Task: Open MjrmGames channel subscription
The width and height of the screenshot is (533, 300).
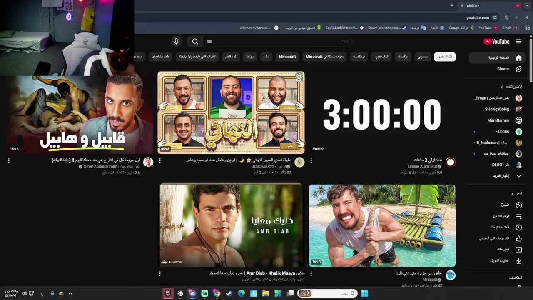Action: click(497, 120)
